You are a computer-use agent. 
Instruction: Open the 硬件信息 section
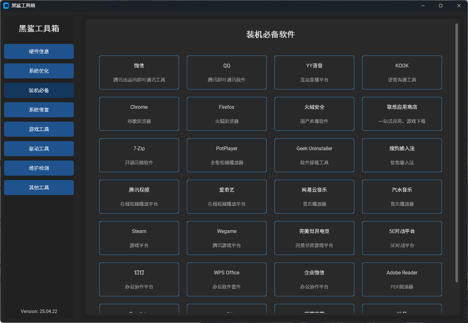click(x=39, y=51)
